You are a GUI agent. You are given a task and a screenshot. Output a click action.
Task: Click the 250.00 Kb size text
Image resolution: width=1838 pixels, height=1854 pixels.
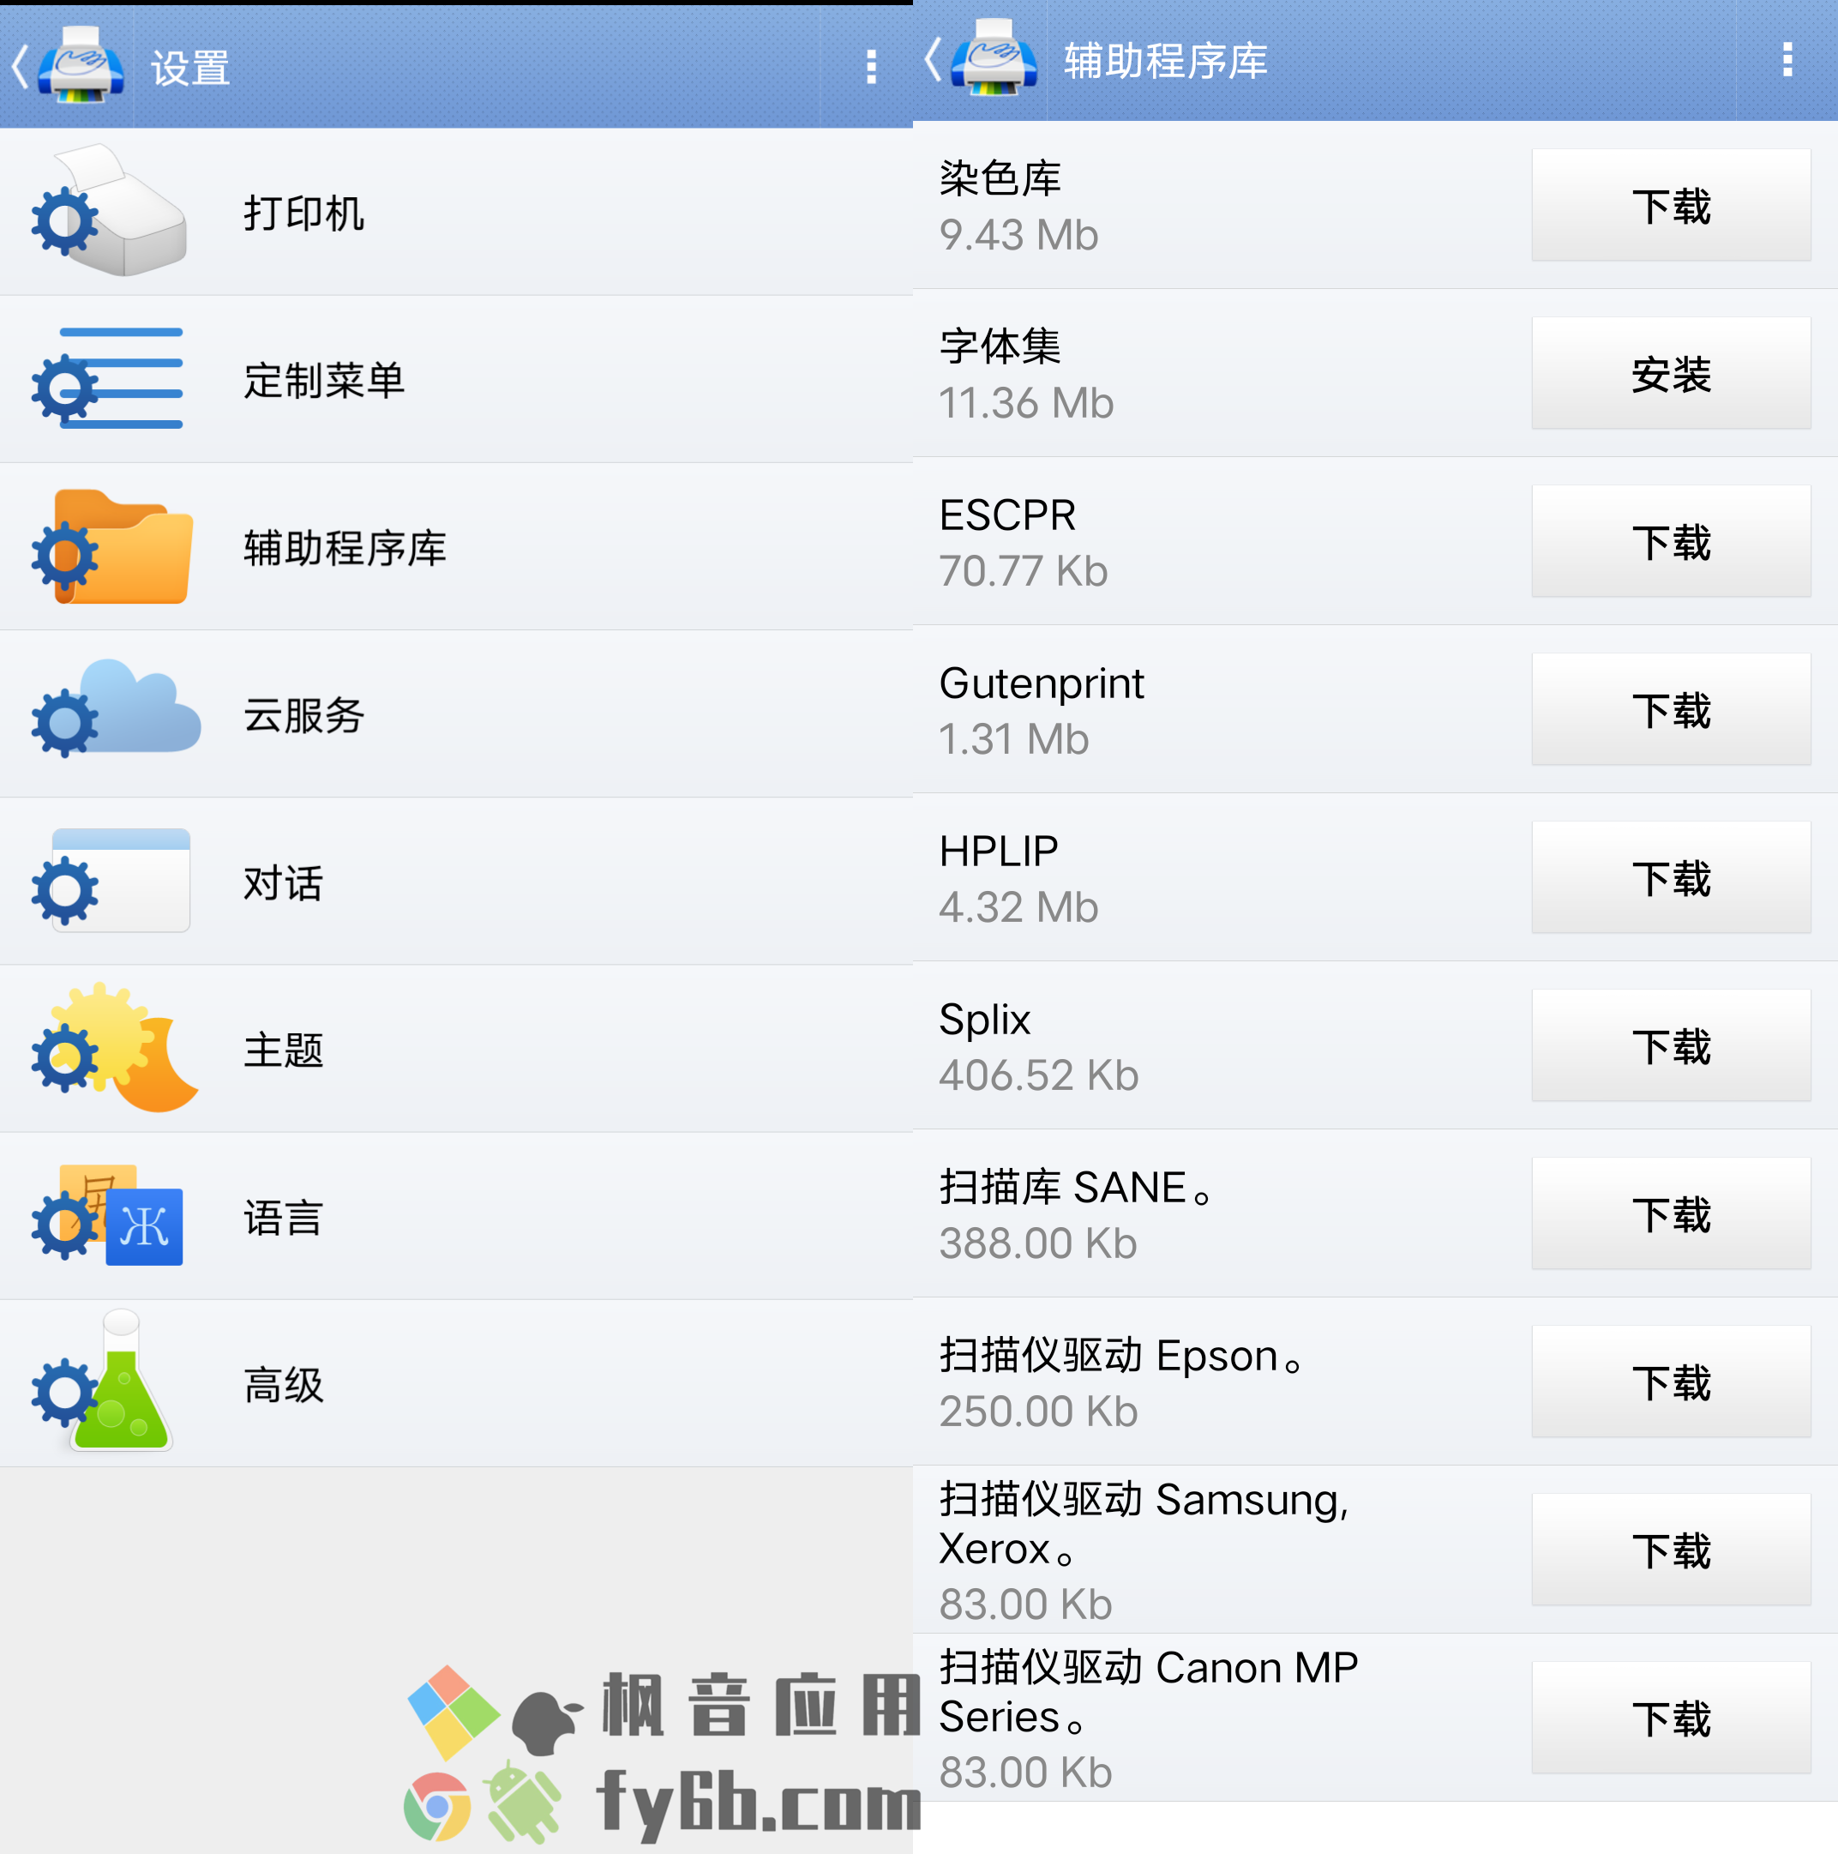[1038, 1412]
